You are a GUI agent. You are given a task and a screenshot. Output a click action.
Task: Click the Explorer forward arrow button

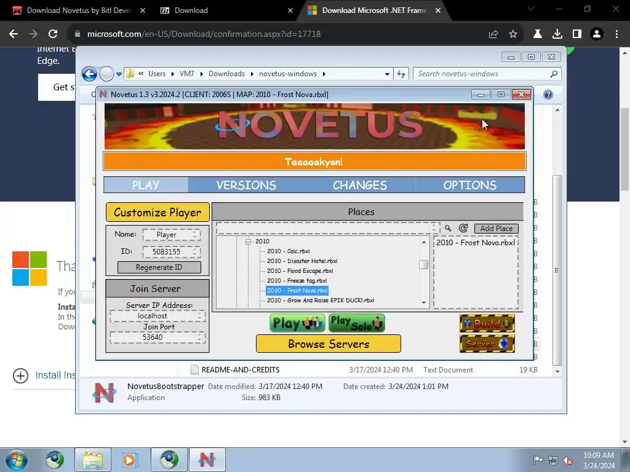(x=106, y=74)
